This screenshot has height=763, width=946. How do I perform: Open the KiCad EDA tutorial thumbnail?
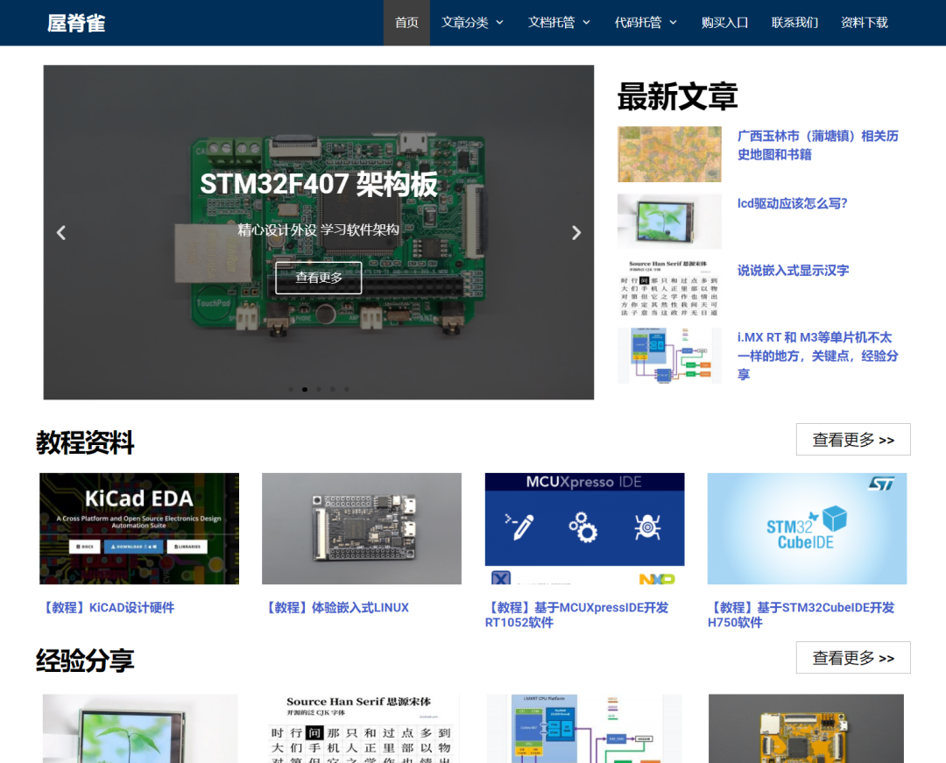tap(139, 528)
